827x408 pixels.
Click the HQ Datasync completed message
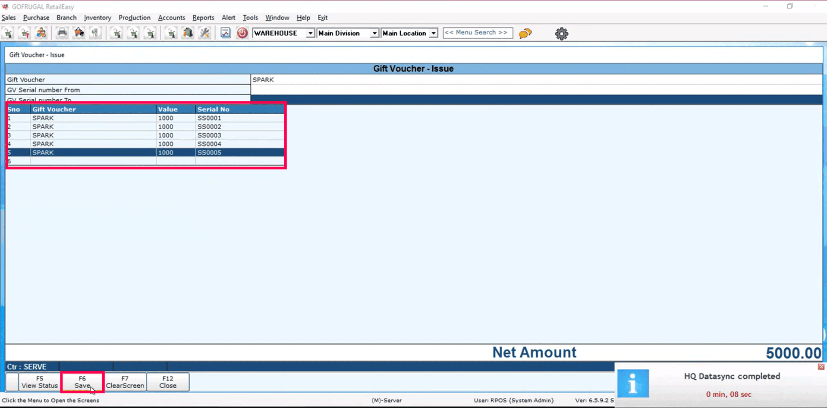coord(732,376)
